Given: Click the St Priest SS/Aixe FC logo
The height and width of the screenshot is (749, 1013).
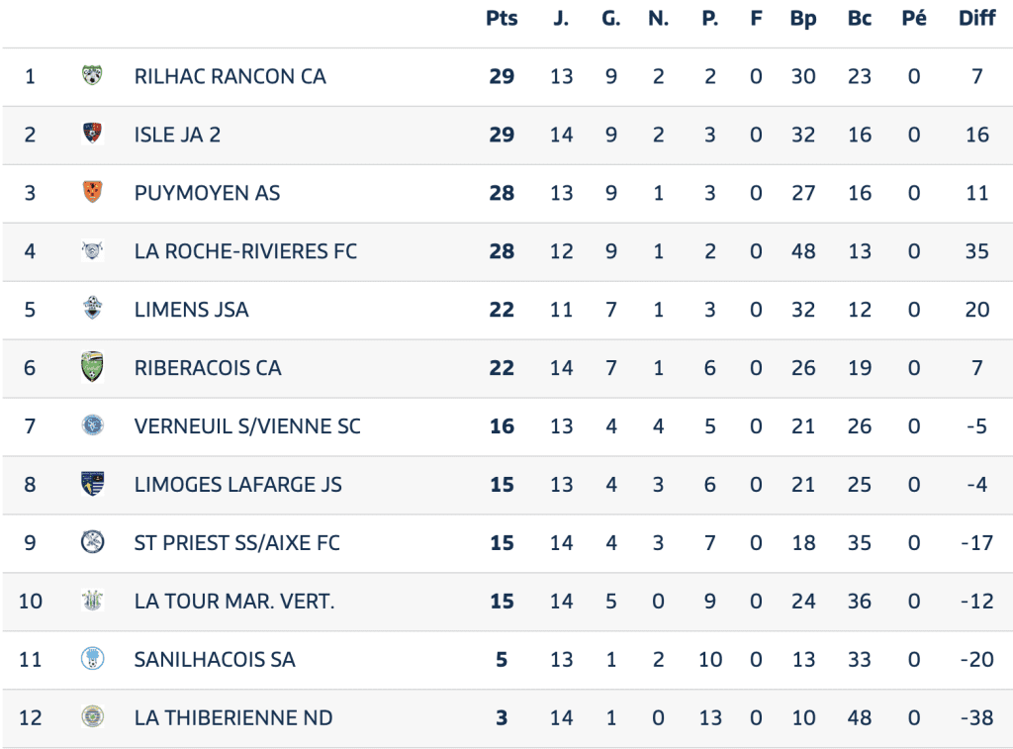Looking at the screenshot, I should pos(92,542).
